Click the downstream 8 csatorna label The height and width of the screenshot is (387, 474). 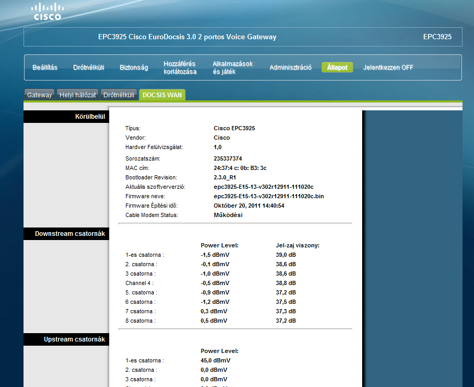point(141,321)
